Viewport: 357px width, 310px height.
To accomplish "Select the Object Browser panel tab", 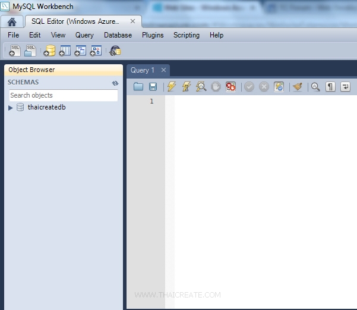I will coord(64,70).
